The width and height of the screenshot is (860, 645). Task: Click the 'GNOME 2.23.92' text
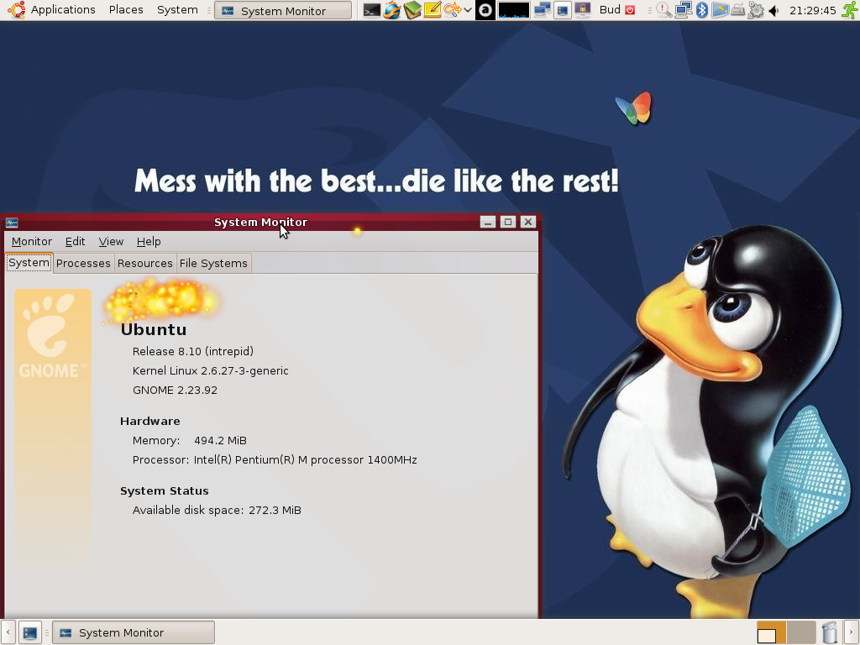click(x=175, y=390)
